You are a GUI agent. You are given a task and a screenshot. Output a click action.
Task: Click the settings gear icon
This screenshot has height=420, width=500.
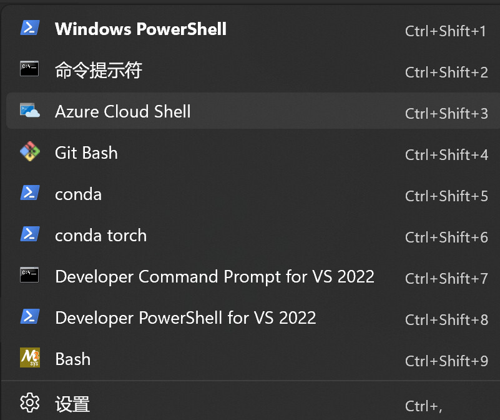(x=30, y=402)
